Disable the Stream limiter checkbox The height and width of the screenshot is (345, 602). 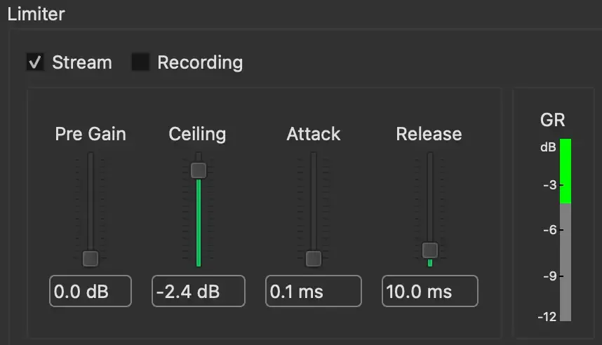tap(35, 62)
